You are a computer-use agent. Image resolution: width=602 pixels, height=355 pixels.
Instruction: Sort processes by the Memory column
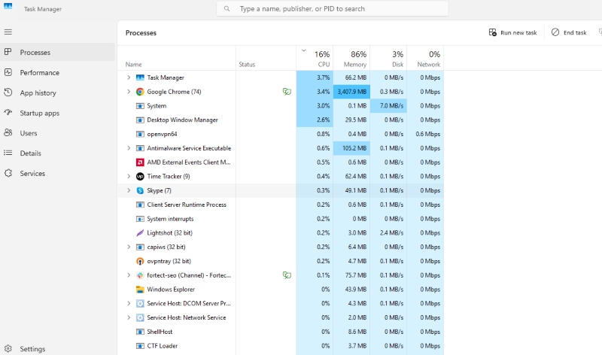click(x=351, y=59)
